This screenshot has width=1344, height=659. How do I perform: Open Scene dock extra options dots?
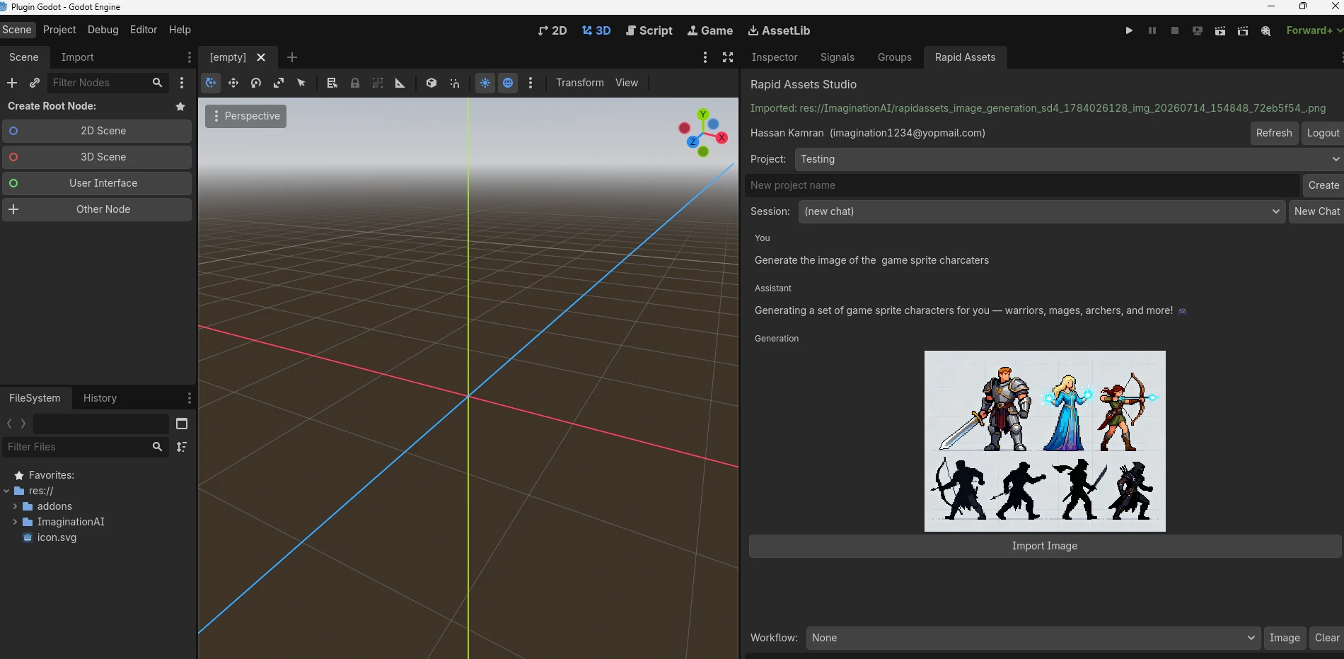coord(182,83)
